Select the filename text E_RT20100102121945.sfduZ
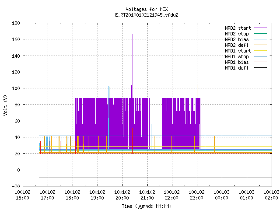This screenshot has height=210, width=280. (x=147, y=15)
